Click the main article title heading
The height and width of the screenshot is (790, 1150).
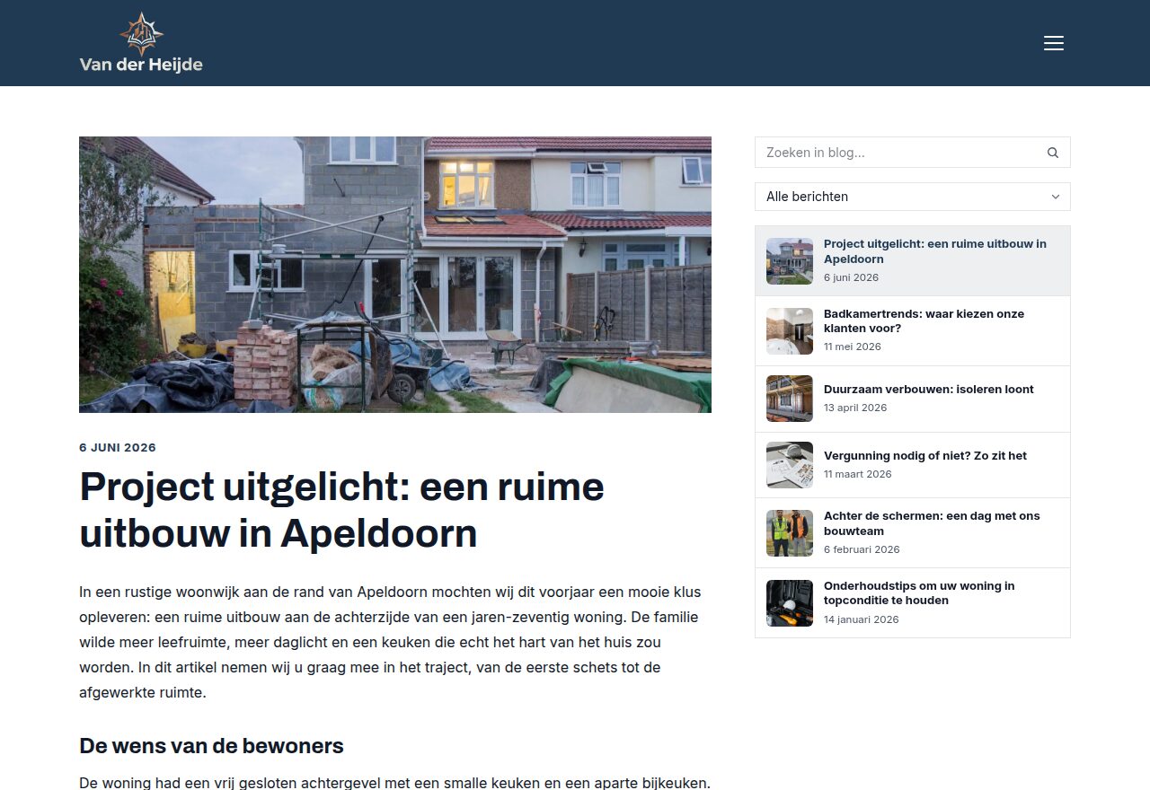341,510
